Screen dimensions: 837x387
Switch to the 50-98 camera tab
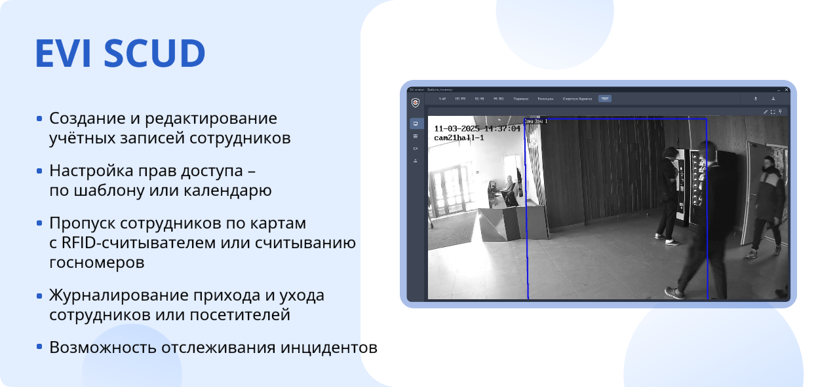[479, 99]
